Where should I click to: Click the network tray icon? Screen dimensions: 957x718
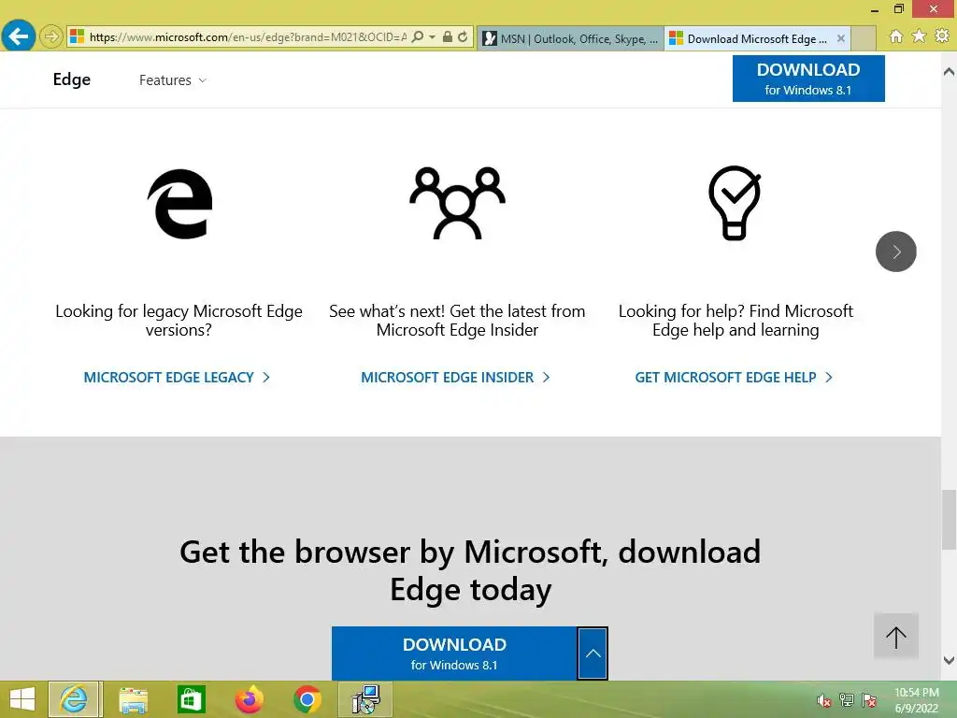(847, 700)
